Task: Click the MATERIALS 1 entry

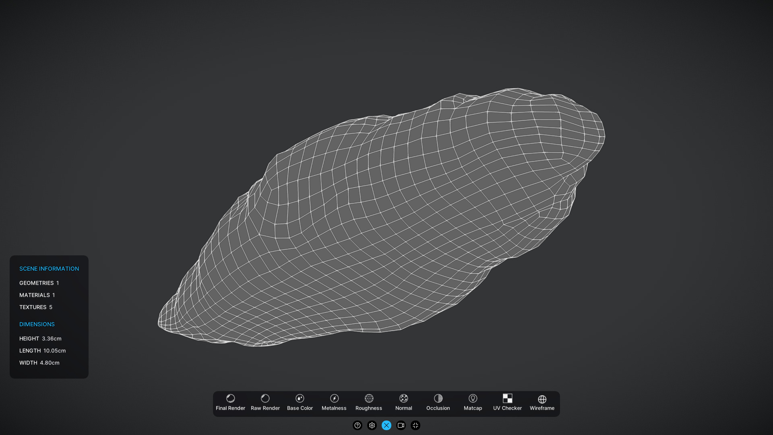Action: (x=37, y=295)
